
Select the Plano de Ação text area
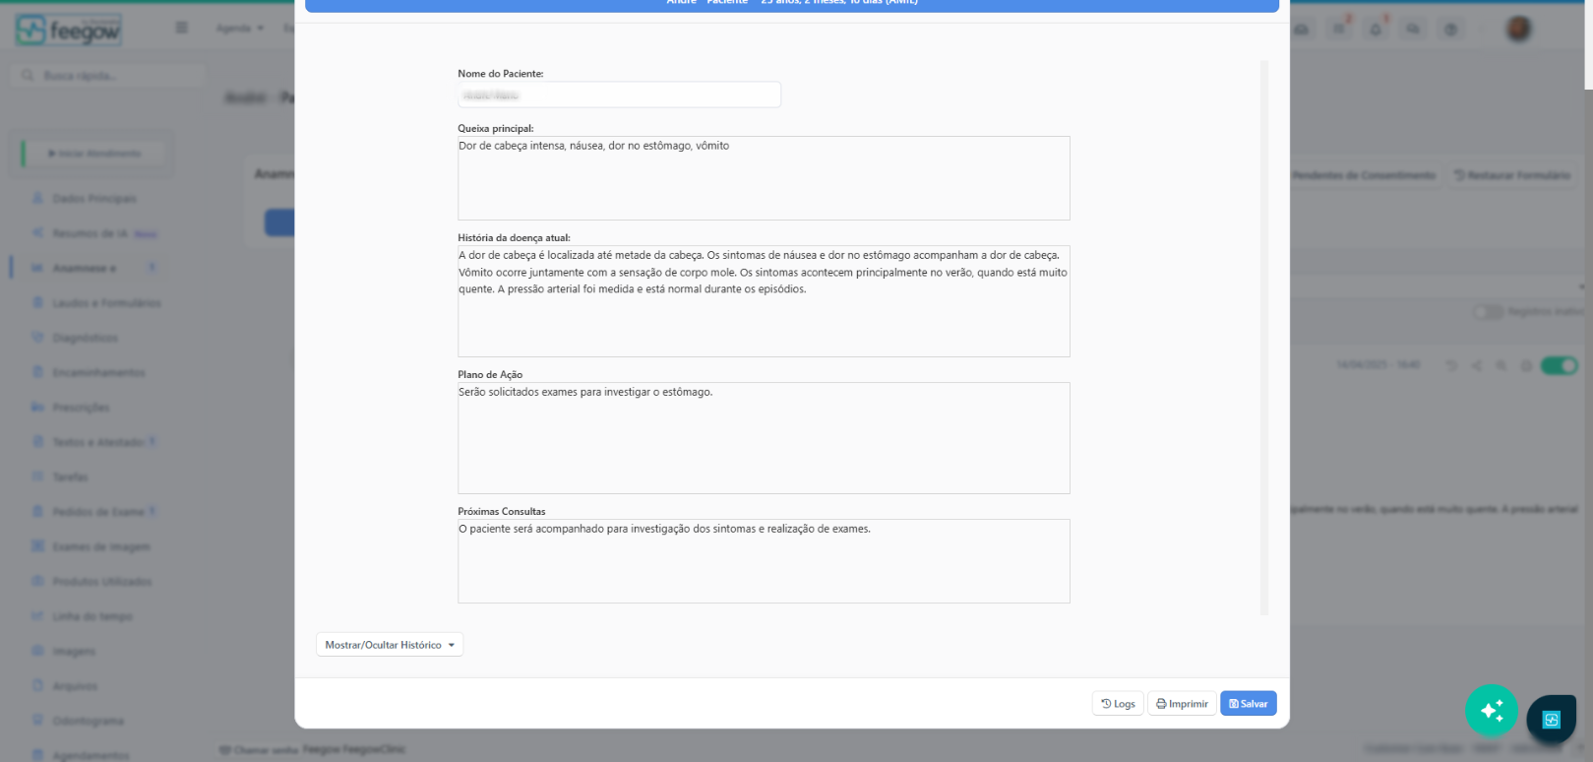click(764, 438)
